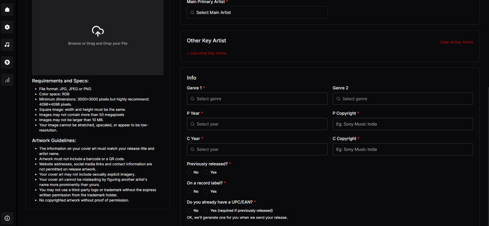Select No for Previously released

tap(189, 172)
